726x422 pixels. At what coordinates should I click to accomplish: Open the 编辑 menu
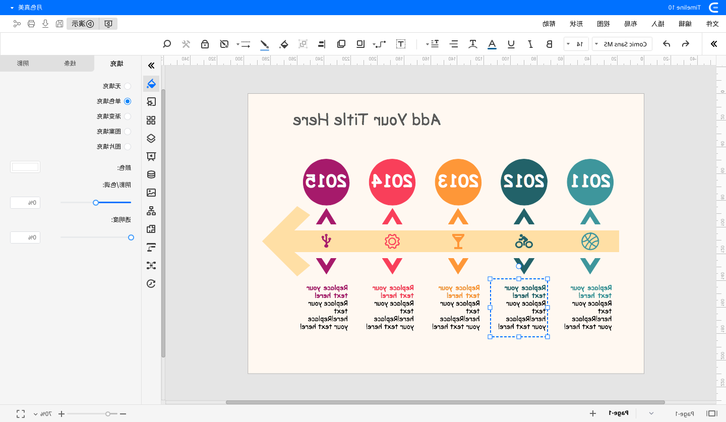pos(685,24)
